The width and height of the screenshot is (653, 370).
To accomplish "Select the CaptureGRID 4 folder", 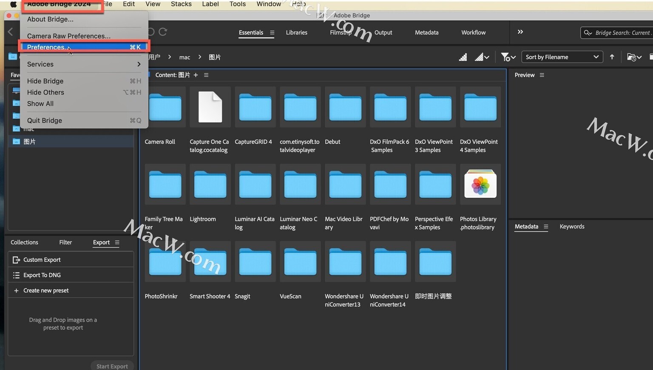I will [x=255, y=107].
